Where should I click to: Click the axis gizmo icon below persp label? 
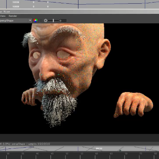[120, 151]
